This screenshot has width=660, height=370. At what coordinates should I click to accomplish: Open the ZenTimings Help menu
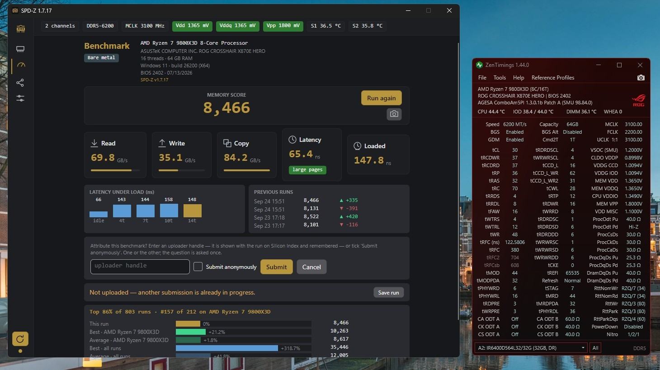click(x=519, y=78)
